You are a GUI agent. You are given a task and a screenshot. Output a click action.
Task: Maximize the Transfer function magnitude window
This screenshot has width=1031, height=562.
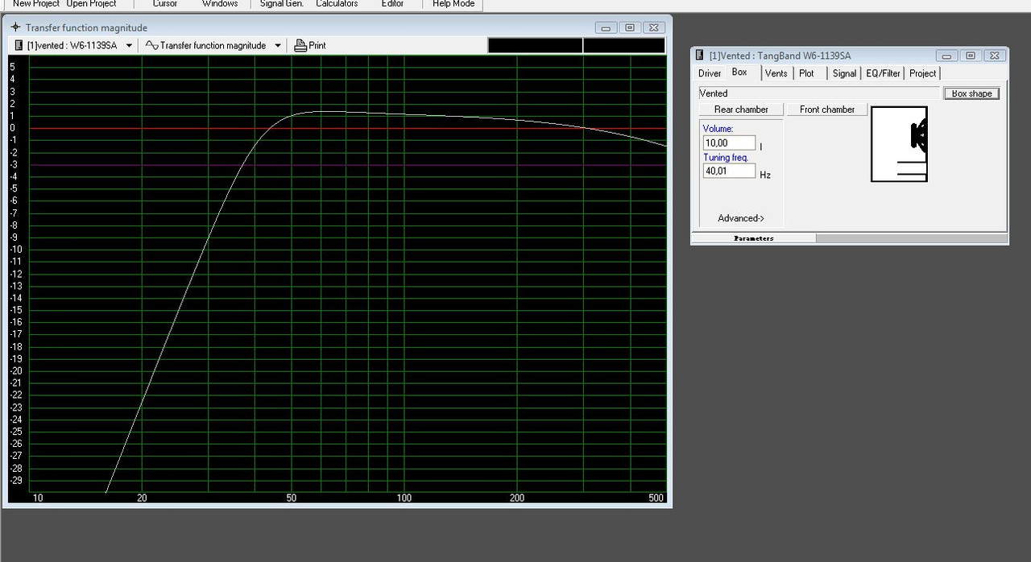(631, 27)
